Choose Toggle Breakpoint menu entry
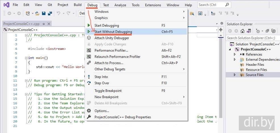The height and width of the screenshot is (133, 280). (136, 91)
